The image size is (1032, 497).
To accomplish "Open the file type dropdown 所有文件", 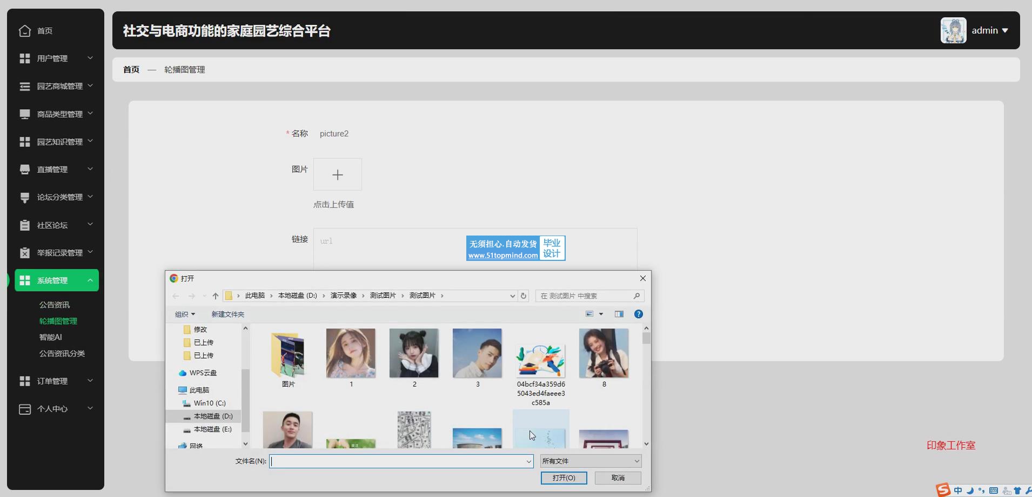I will pos(591,461).
